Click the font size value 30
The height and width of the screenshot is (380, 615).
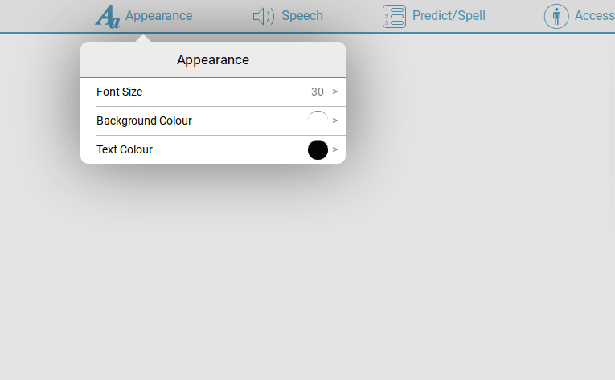[318, 92]
